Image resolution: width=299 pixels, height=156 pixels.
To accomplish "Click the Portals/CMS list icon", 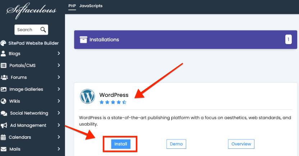I will [4, 65].
